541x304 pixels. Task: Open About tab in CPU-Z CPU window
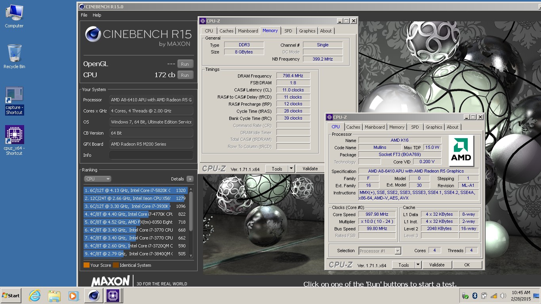453,127
